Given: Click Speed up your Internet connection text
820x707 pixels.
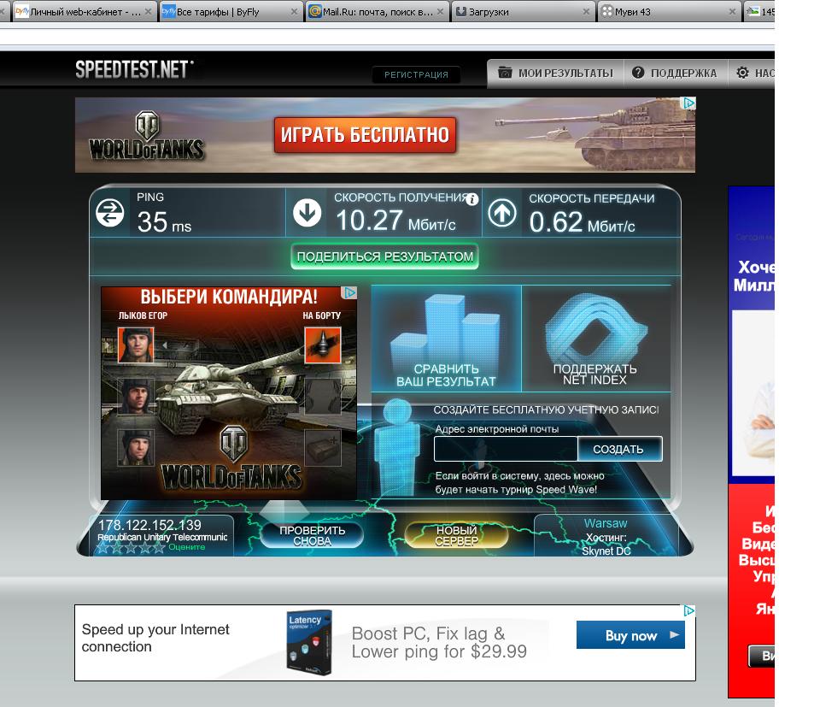Looking at the screenshot, I should 155,638.
